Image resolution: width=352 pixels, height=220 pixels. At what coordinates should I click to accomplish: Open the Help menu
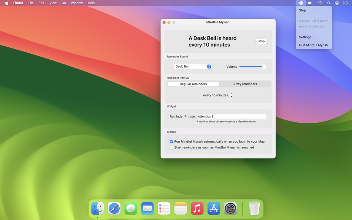[x=91, y=3]
